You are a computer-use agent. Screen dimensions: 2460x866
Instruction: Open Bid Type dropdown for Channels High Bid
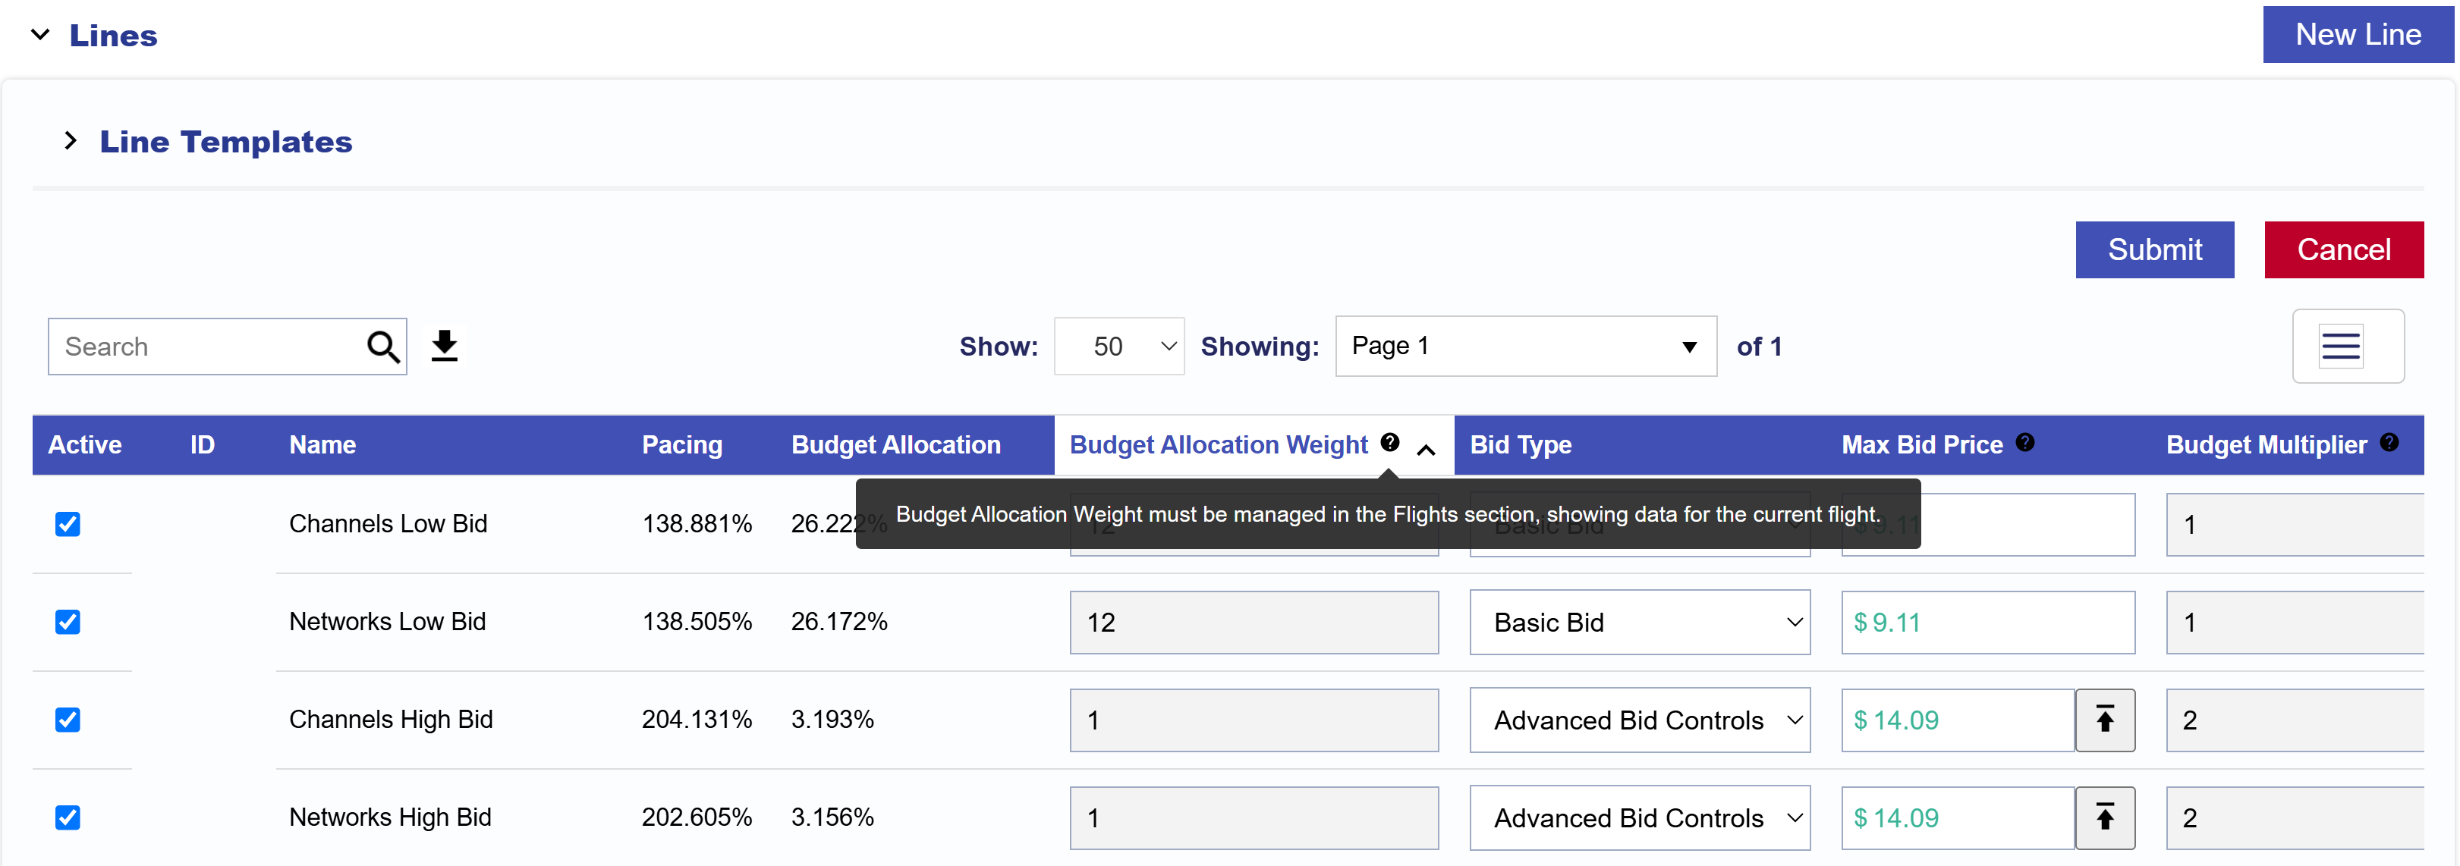tap(1640, 720)
